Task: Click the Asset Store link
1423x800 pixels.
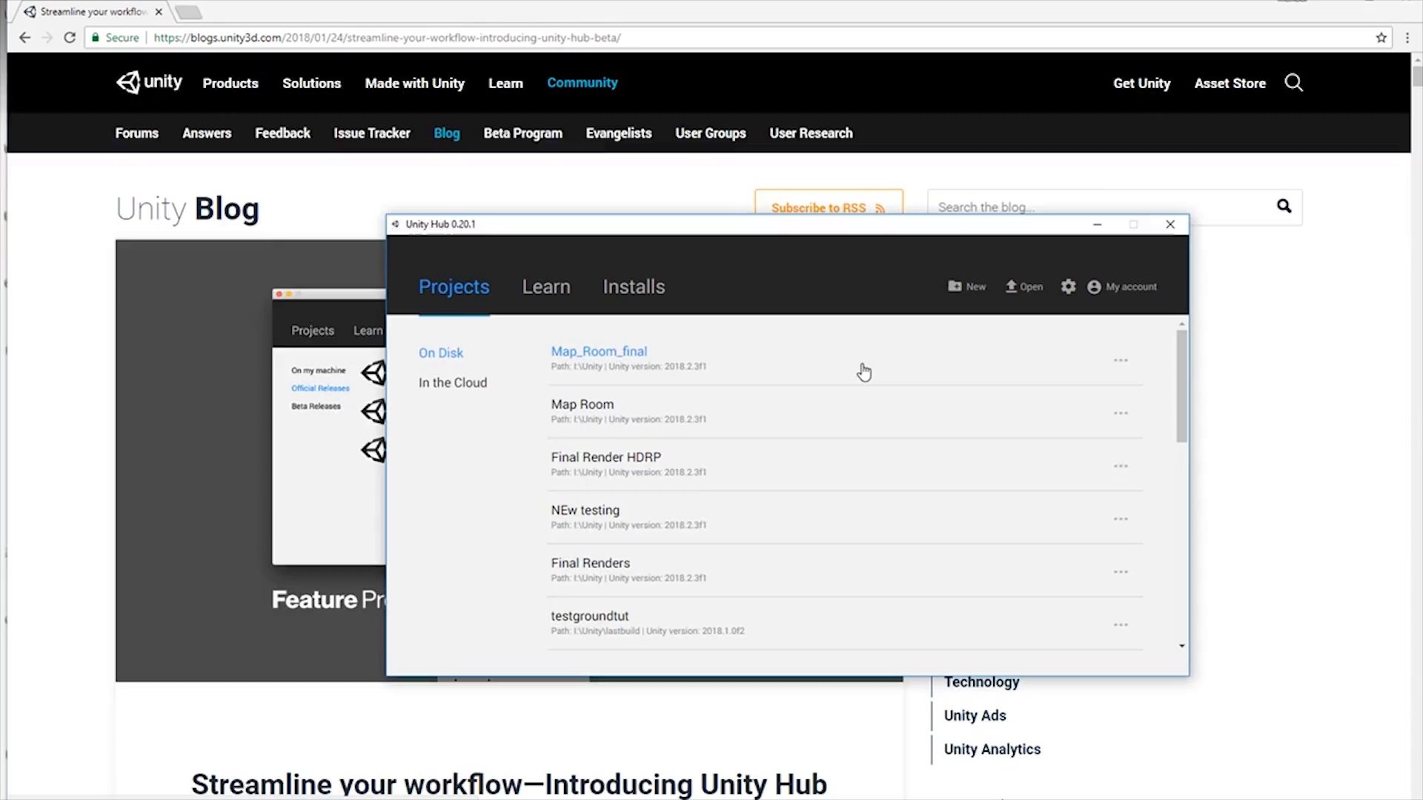Action: [1230, 83]
